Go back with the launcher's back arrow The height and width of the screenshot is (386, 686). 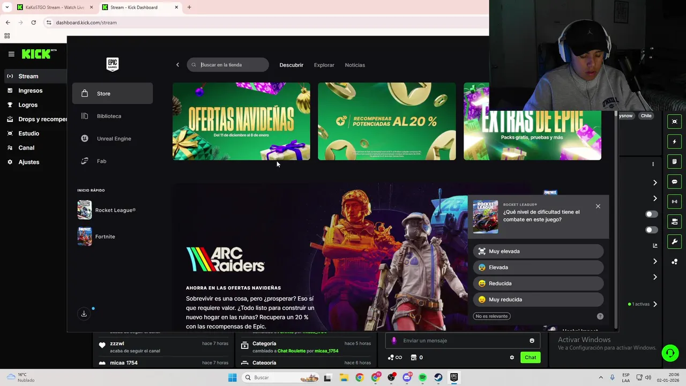coord(178,65)
